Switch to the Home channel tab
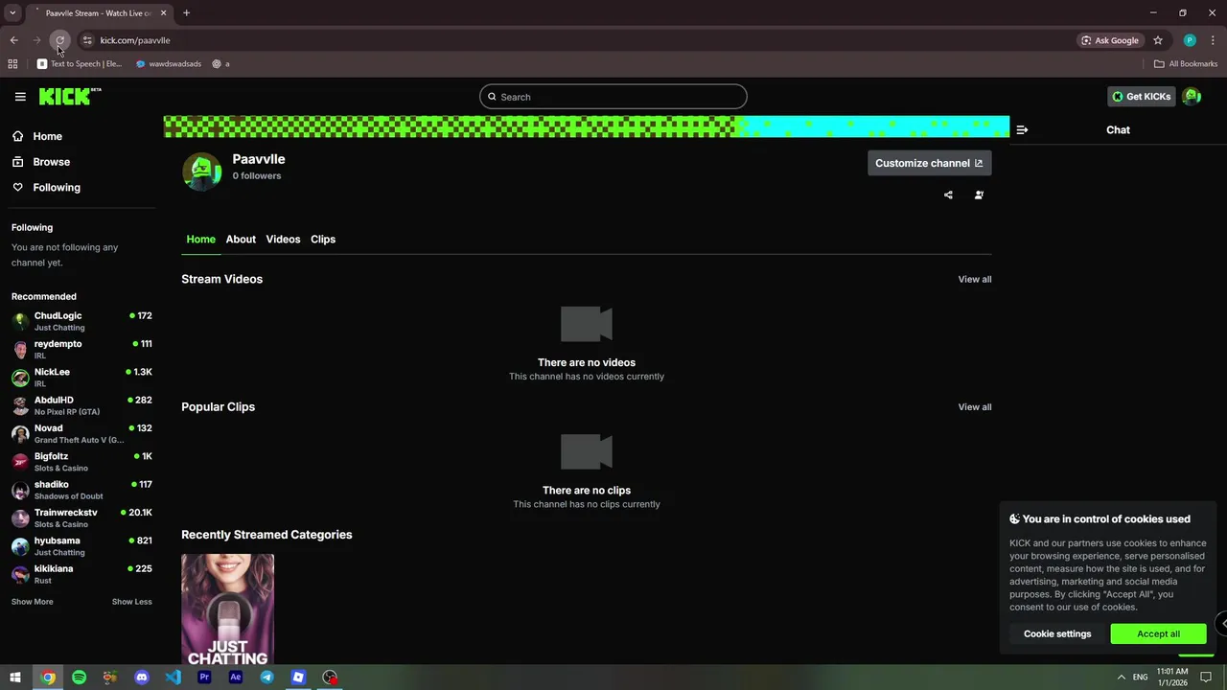This screenshot has width=1227, height=690. click(200, 240)
